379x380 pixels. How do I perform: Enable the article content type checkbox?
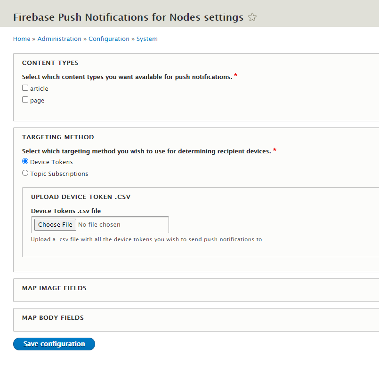pos(24,87)
